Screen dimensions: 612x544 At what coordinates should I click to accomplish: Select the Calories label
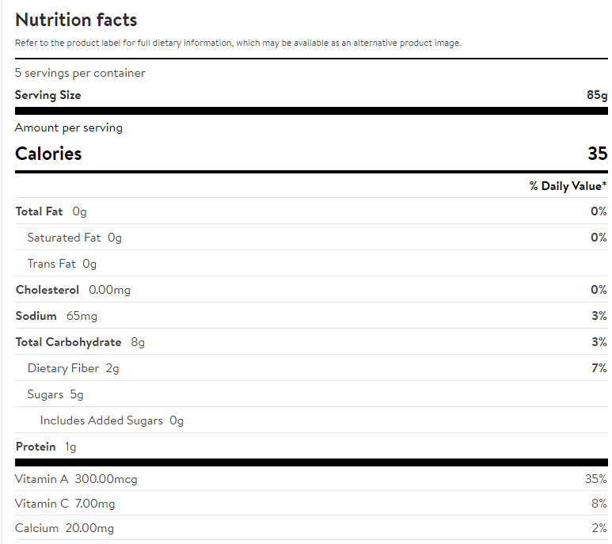(48, 154)
